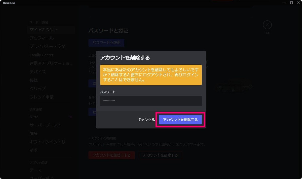Close settings with the ESC circle icon
Viewport: 302px width, 179px height.
pyautogui.click(x=267, y=25)
